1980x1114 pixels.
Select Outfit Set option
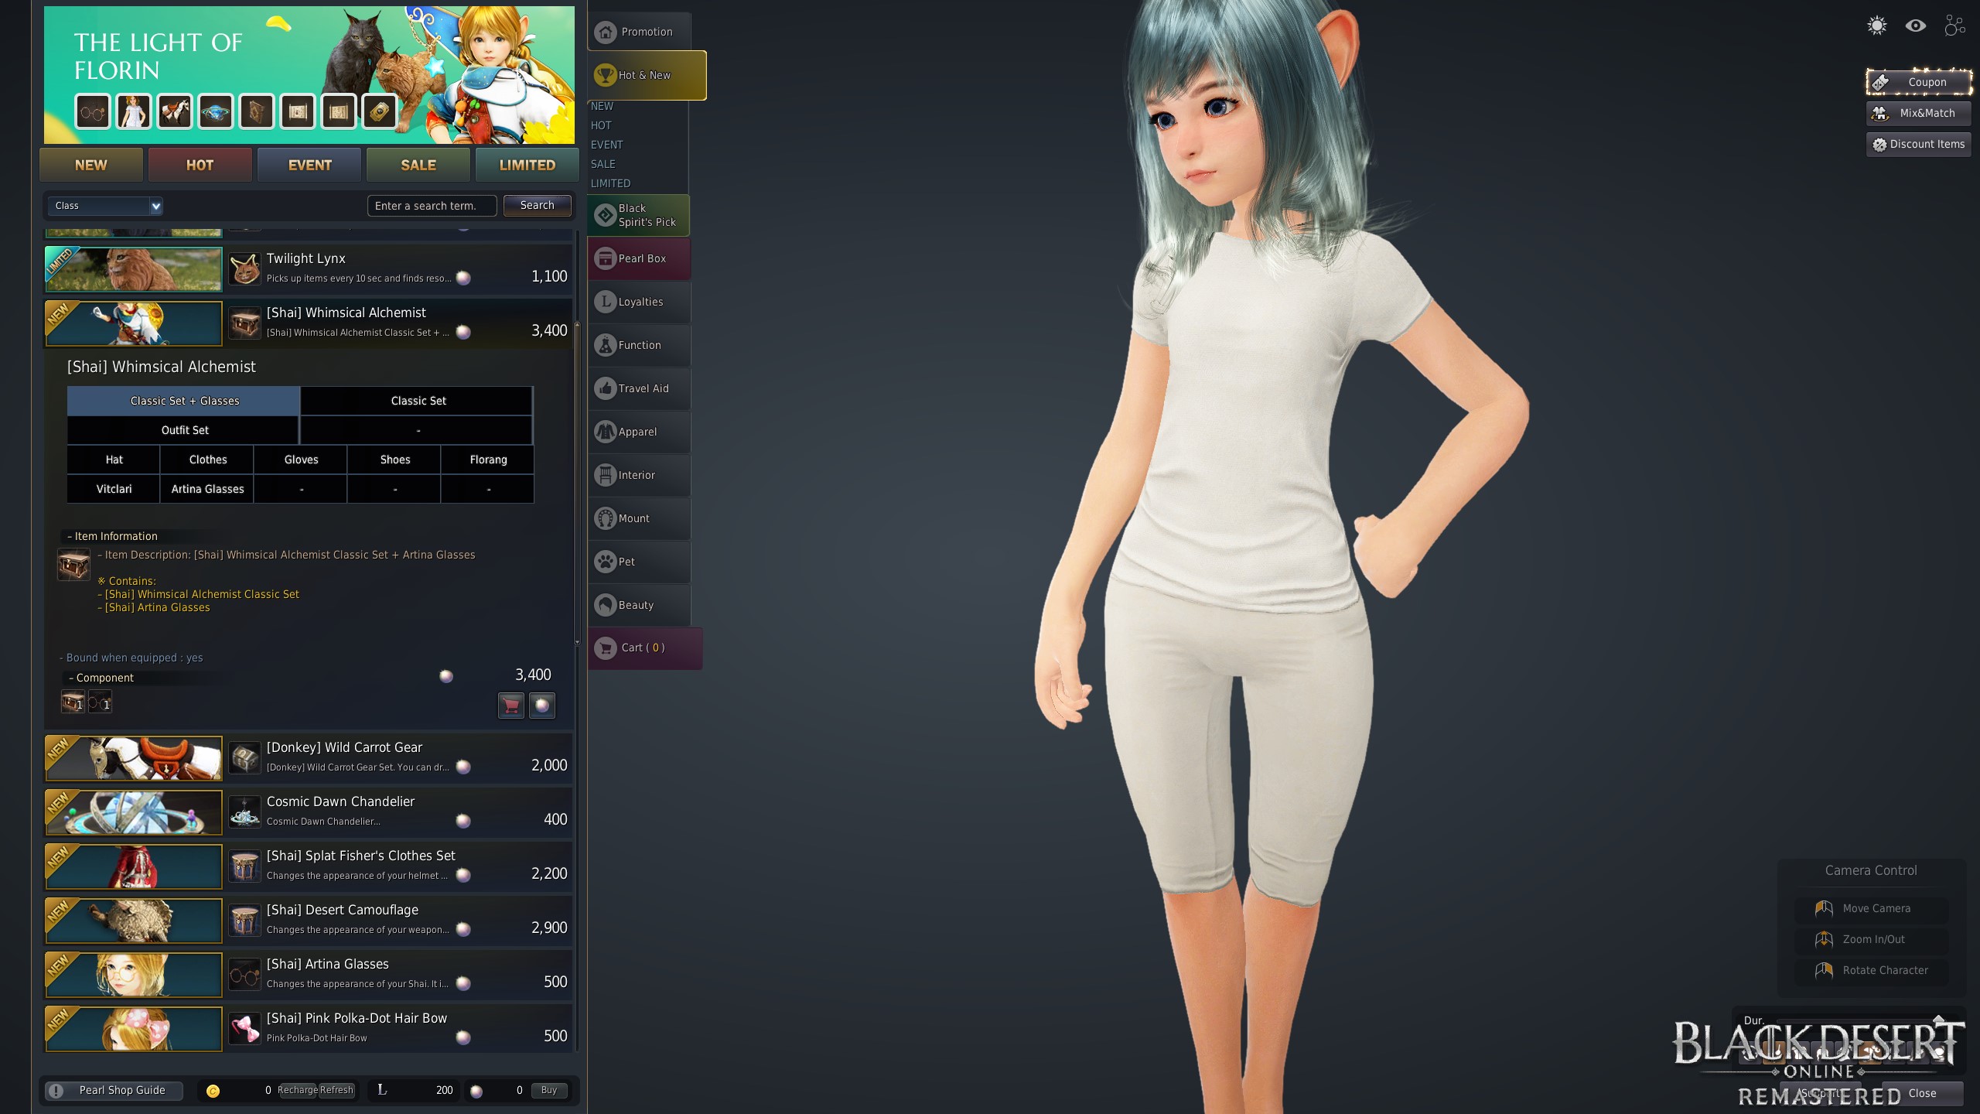[x=184, y=430]
